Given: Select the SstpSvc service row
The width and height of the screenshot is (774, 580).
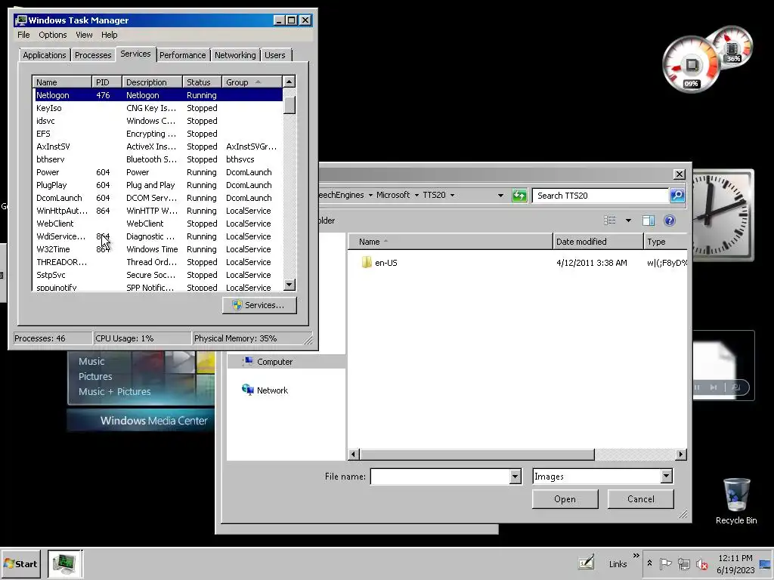Looking at the screenshot, I should click(x=158, y=275).
